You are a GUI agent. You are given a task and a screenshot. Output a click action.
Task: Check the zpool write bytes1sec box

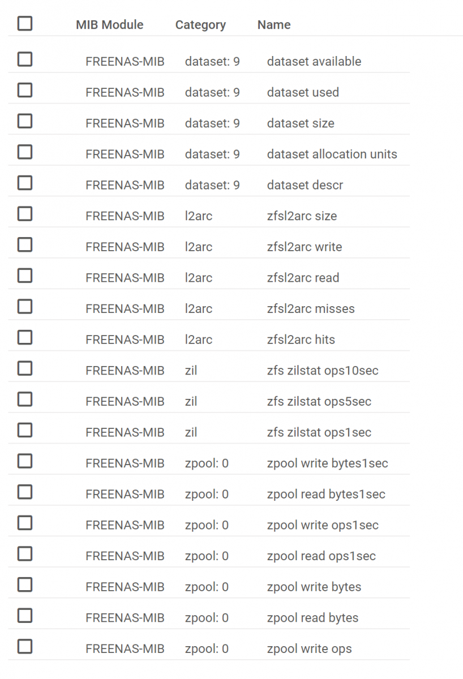point(25,461)
